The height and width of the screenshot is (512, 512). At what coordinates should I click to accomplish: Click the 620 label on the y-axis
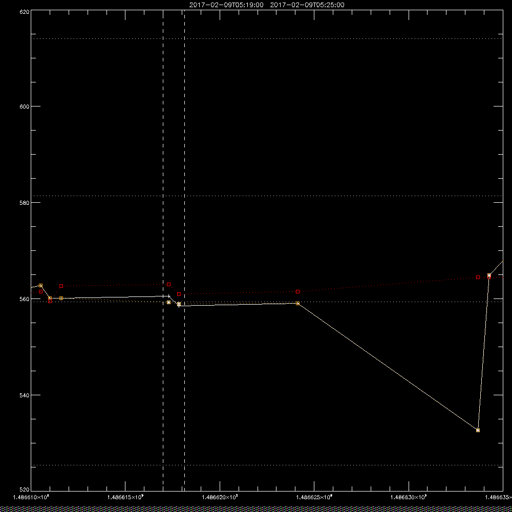coord(25,11)
